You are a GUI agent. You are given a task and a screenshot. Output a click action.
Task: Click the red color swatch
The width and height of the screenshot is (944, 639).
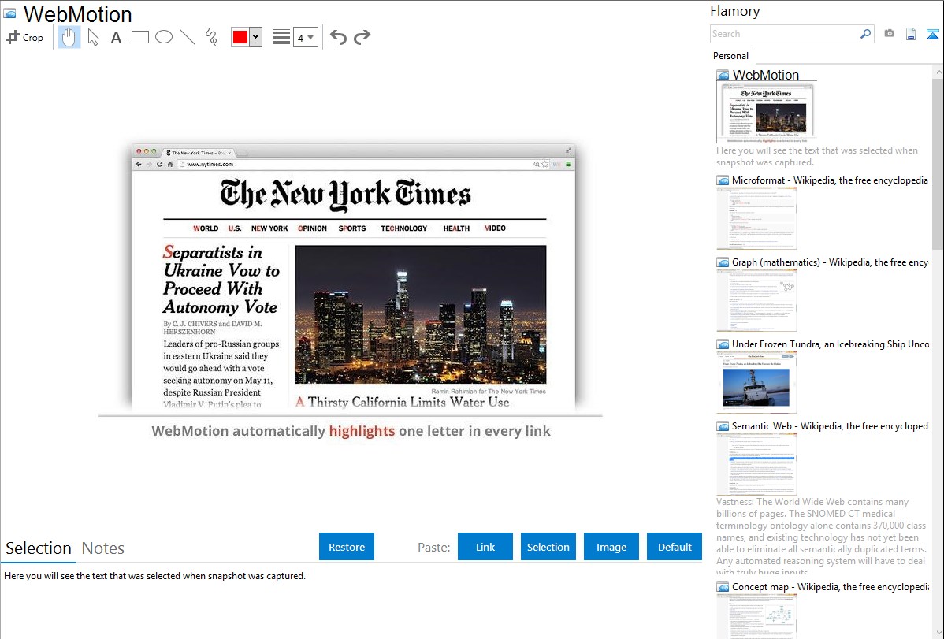click(x=240, y=37)
